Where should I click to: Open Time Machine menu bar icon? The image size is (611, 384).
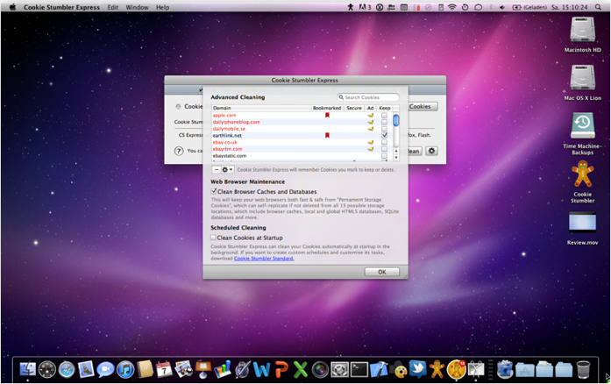[465, 7]
